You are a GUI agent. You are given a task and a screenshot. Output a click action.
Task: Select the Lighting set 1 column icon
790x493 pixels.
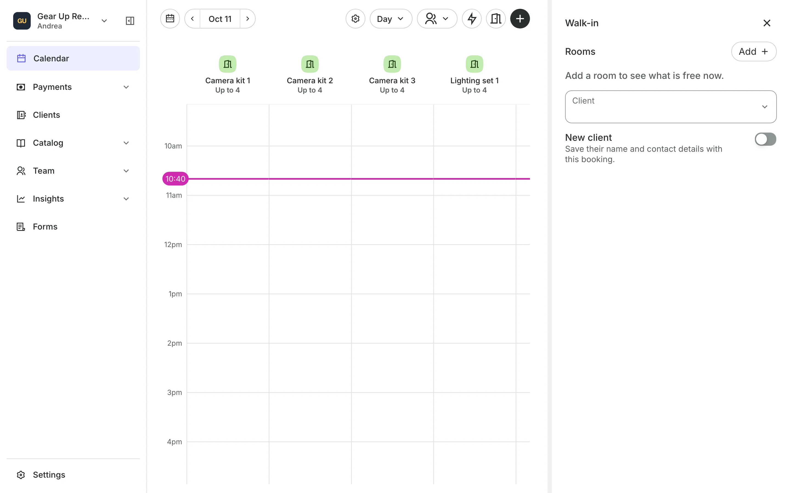[474, 64]
